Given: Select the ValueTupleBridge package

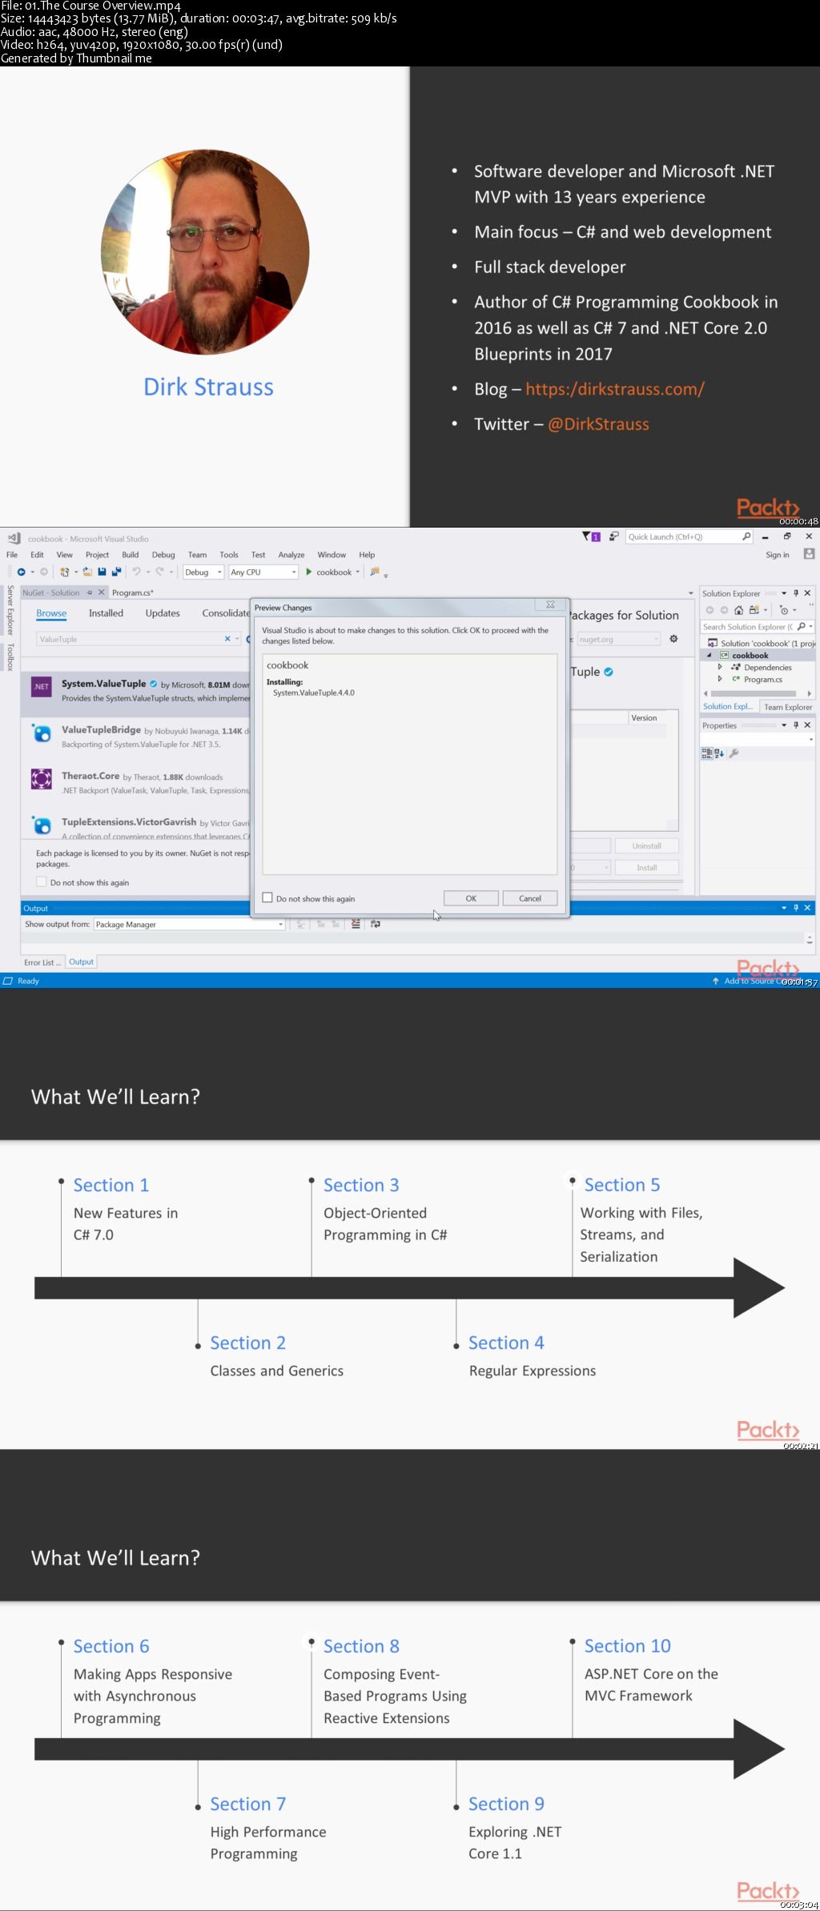Looking at the screenshot, I should [x=136, y=737].
